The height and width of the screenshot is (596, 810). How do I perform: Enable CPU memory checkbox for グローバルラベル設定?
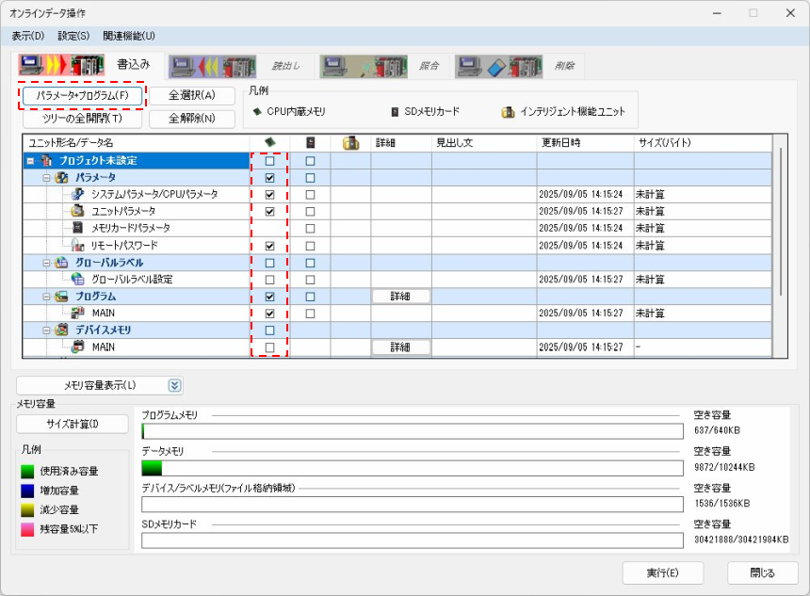pyautogui.click(x=270, y=280)
